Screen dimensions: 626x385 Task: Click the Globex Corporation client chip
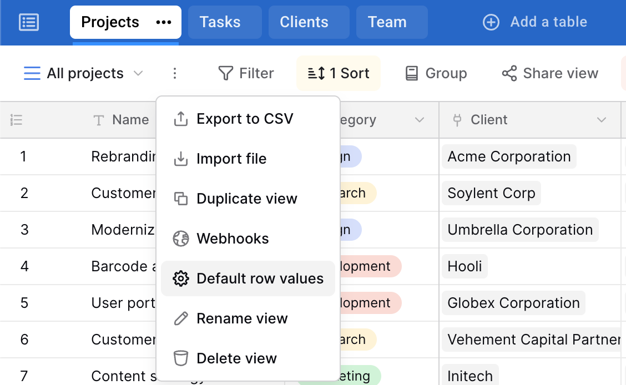pyautogui.click(x=513, y=303)
